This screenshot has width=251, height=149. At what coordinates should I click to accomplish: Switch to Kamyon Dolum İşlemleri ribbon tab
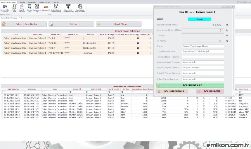[x=8, y=2]
